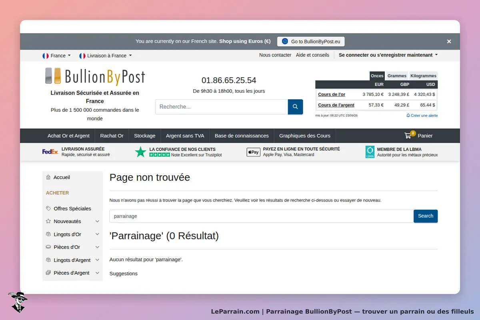This screenshot has width=480, height=320.
Task: Expand the Pièces d'Or chevron
Action: coord(97,247)
